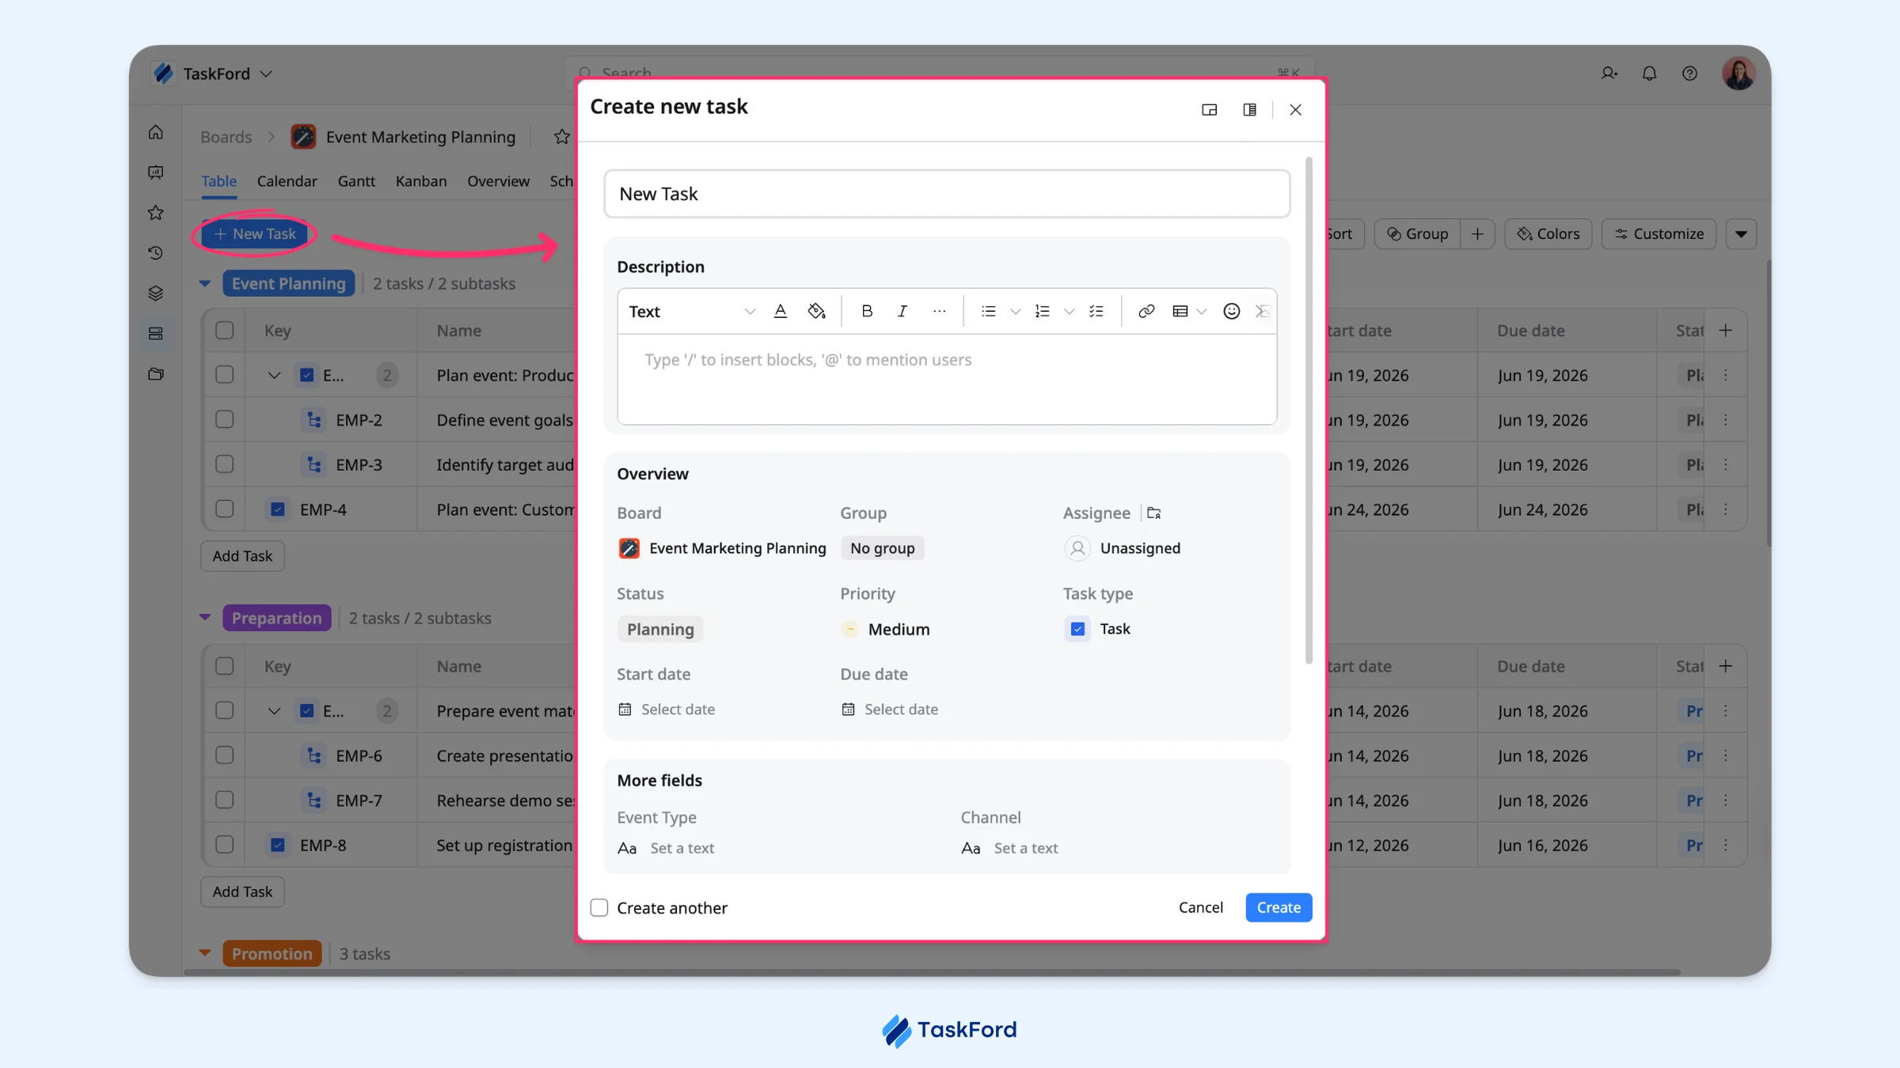Viewport: 1900px width, 1068px height.
Task: Insert a checklist in description
Action: [1096, 311]
